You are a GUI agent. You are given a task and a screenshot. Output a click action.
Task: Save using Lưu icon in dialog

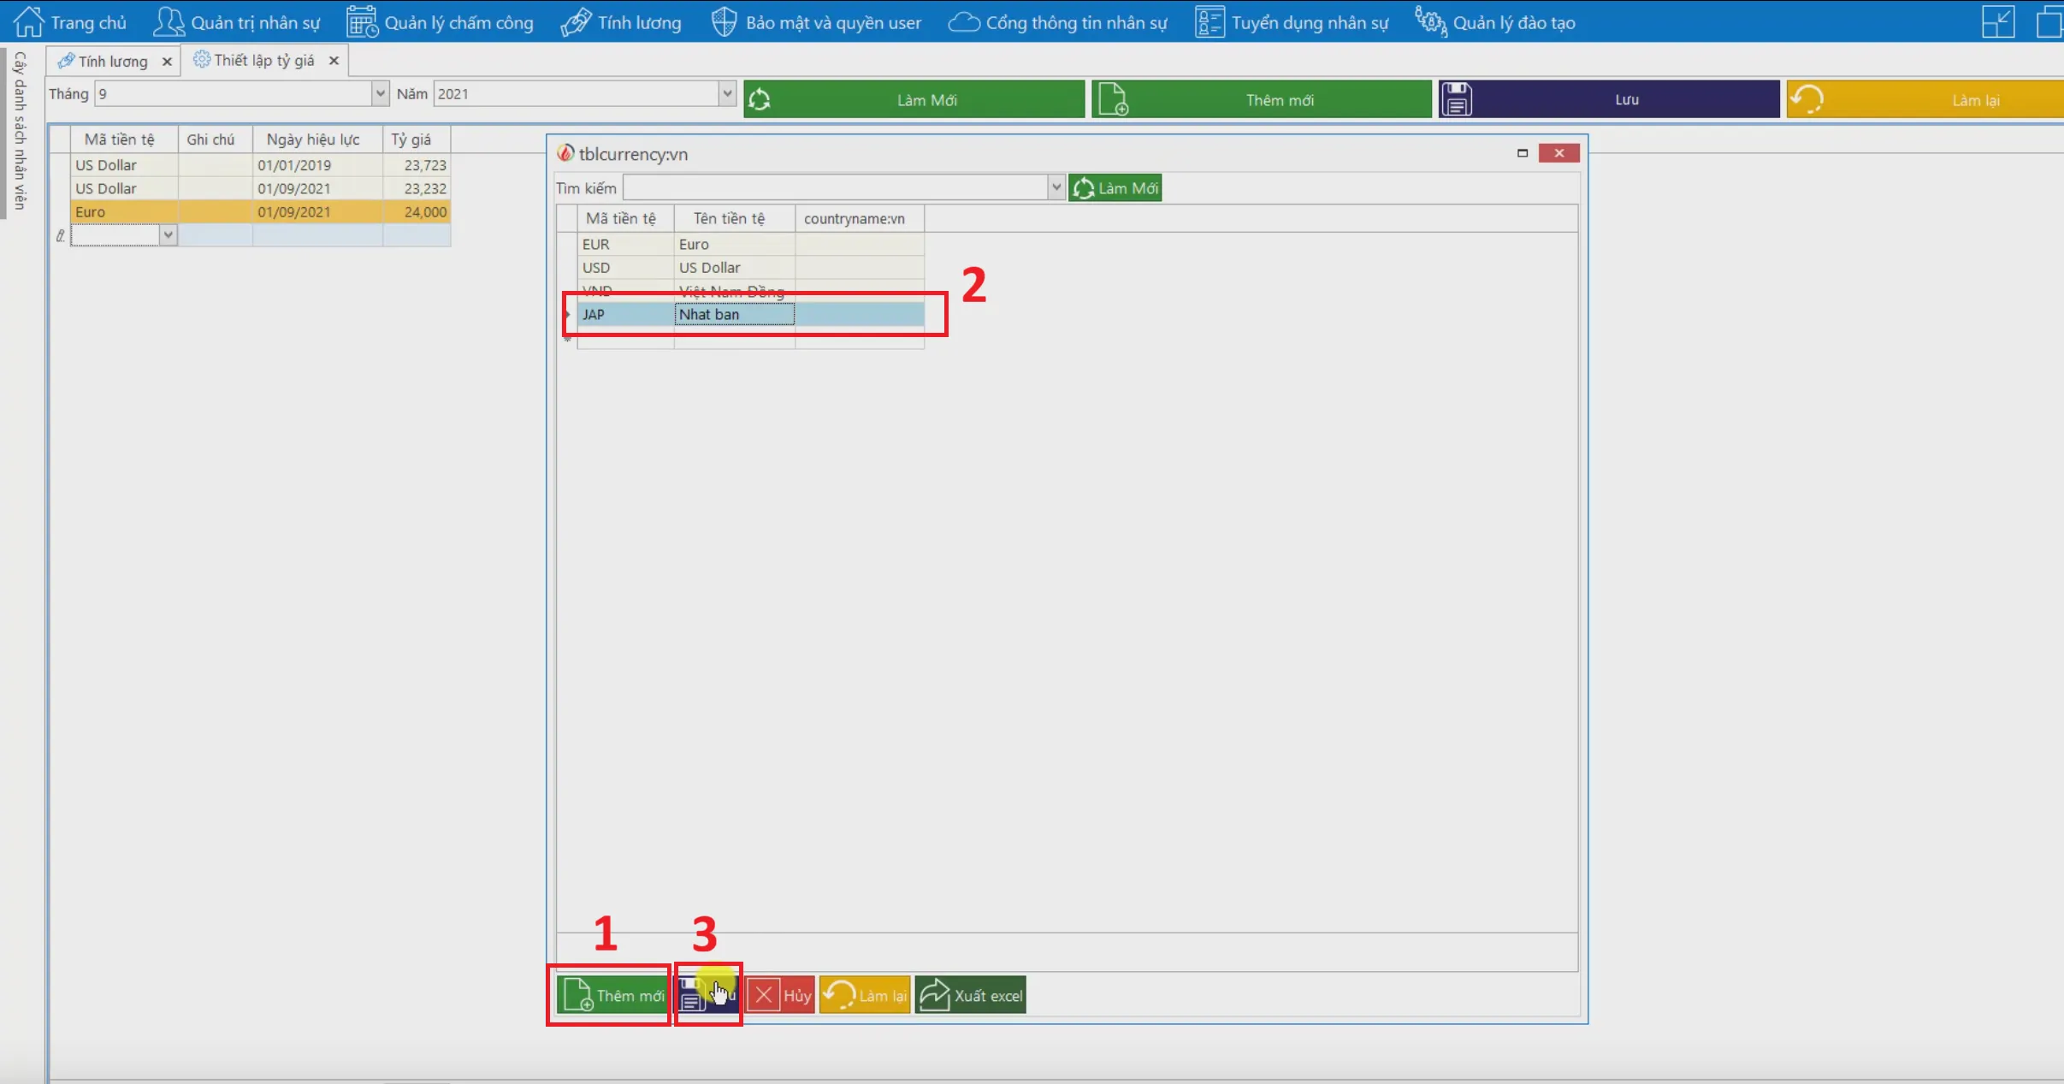click(707, 995)
